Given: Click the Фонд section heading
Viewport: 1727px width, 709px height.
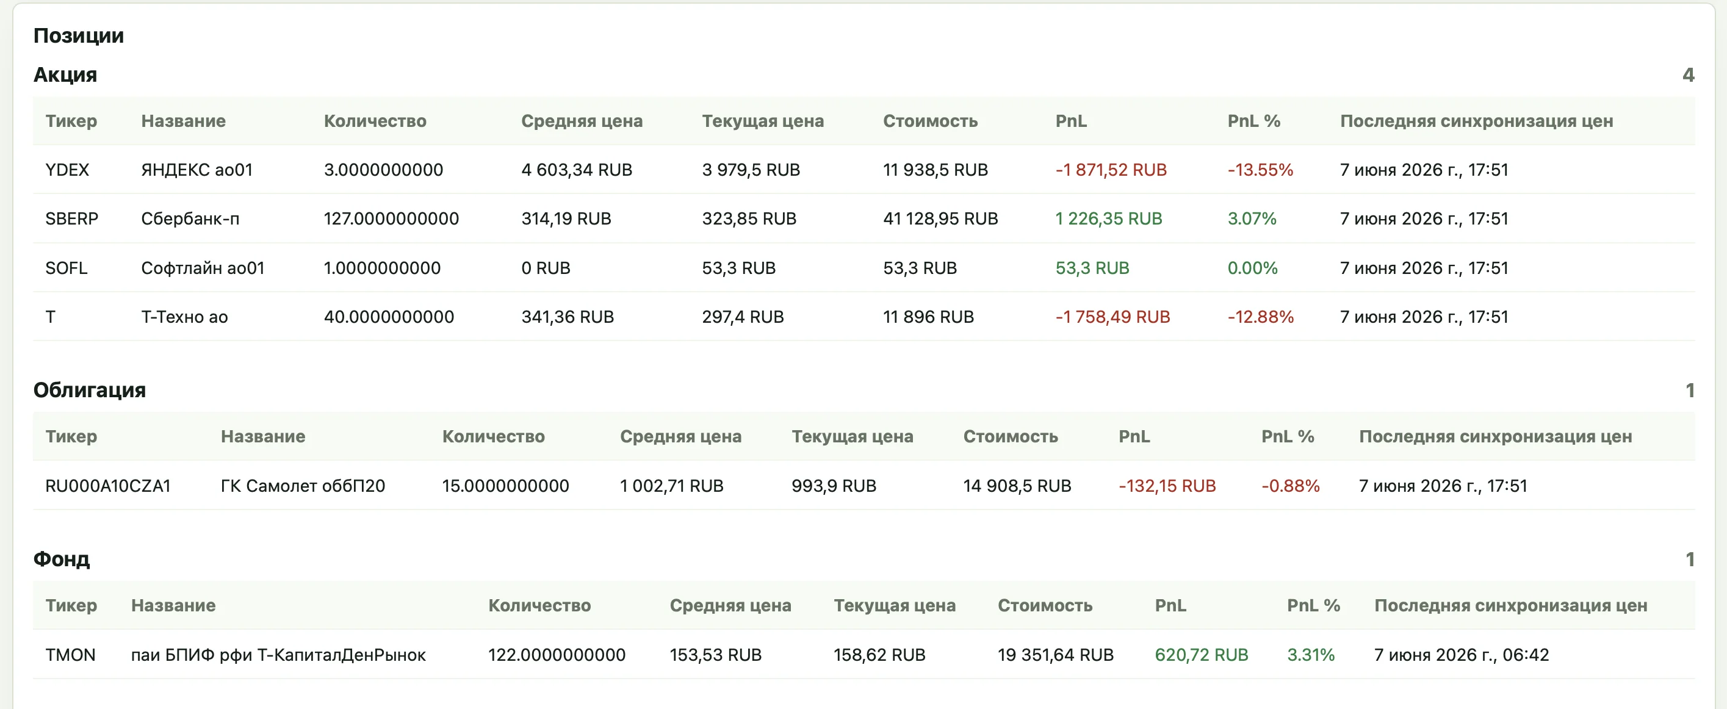Looking at the screenshot, I should [x=61, y=559].
